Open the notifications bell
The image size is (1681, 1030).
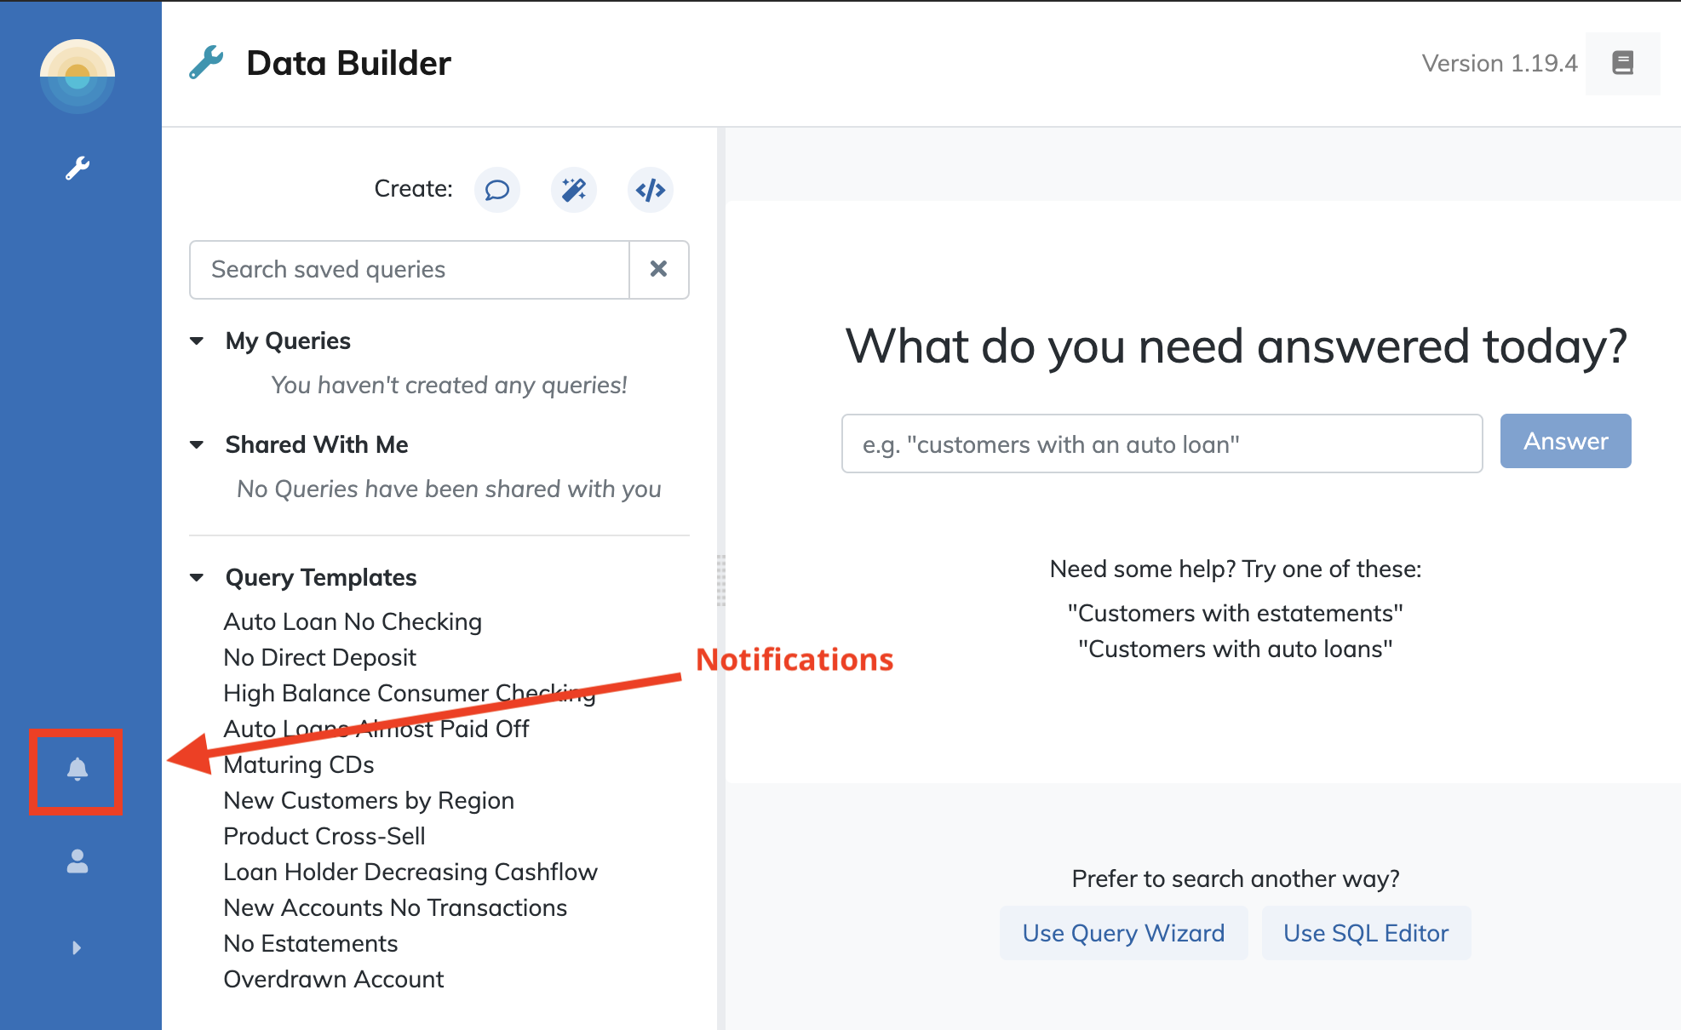(x=77, y=770)
